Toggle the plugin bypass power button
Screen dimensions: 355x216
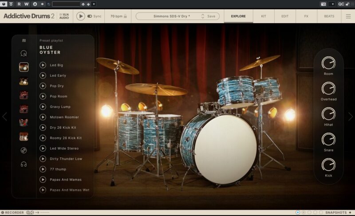[4, 4]
